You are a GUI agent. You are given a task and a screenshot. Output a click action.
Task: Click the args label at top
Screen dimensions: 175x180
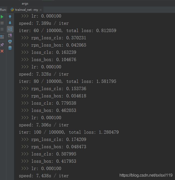tap(25, 4)
